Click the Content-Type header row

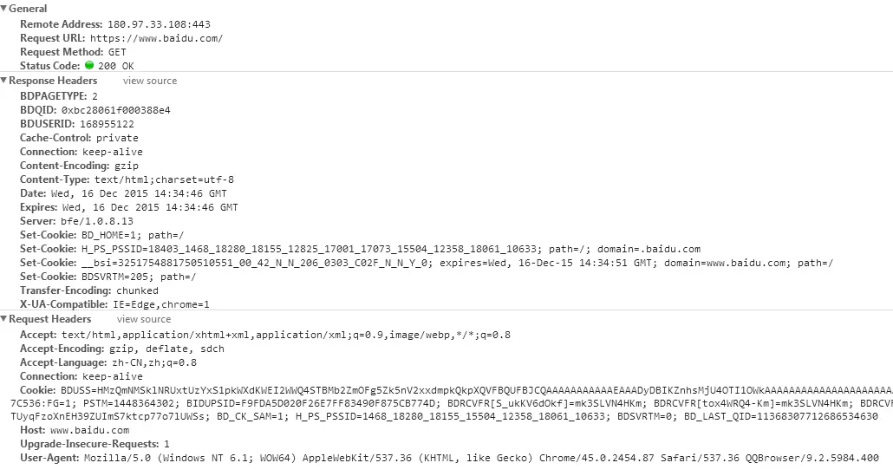(127, 179)
